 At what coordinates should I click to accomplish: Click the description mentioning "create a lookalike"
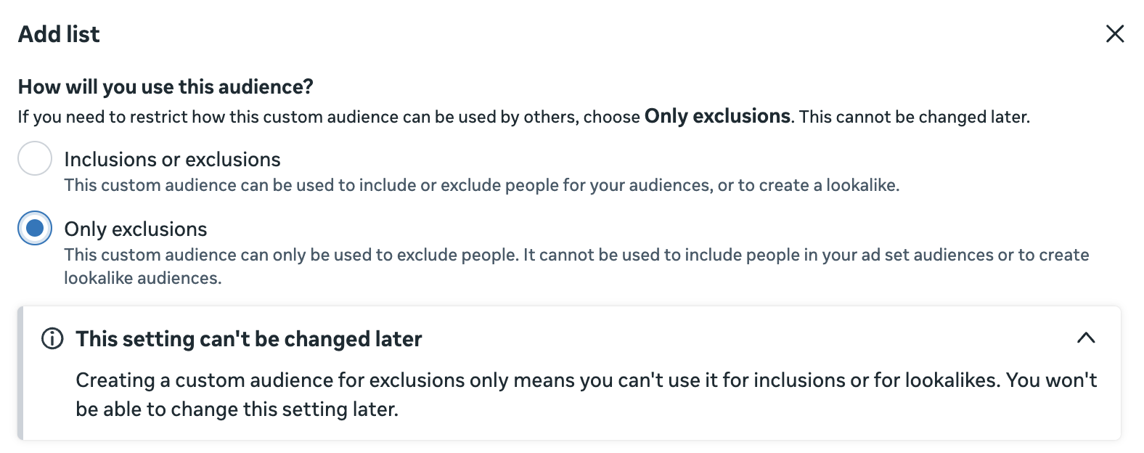(x=482, y=185)
